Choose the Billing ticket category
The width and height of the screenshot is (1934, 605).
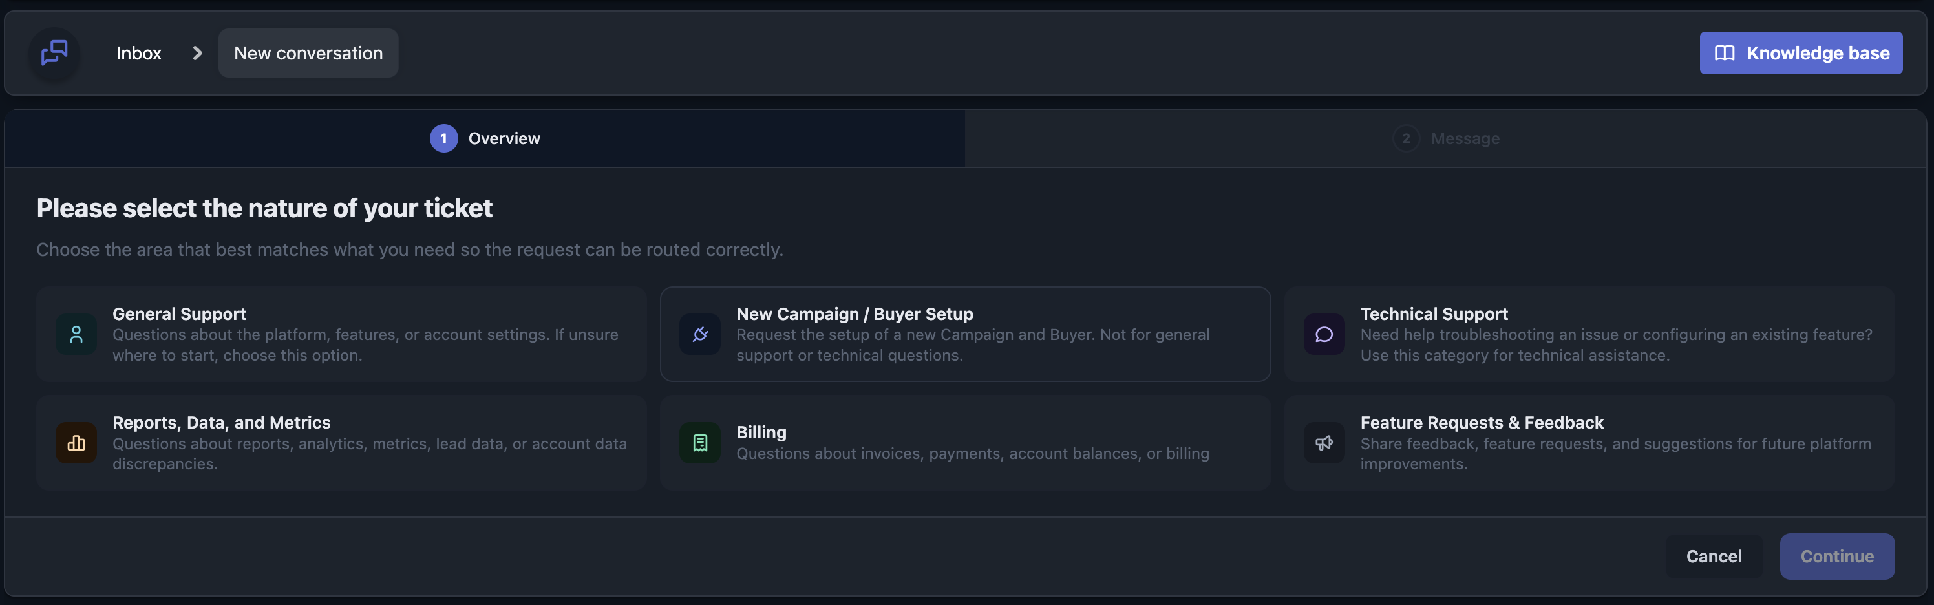pos(965,443)
